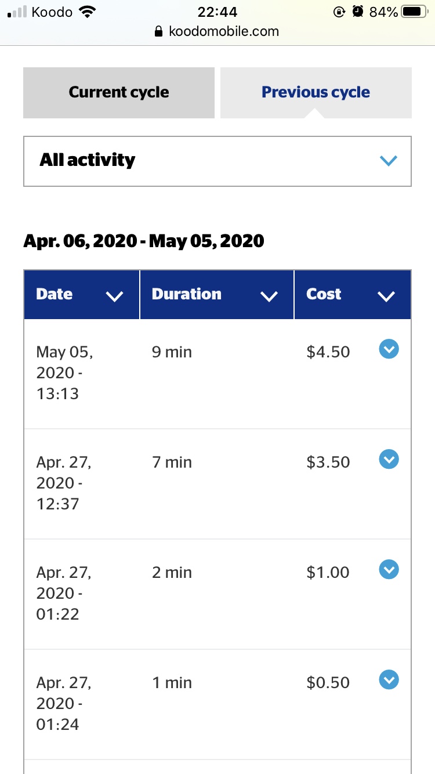Open the All activity dropdown
435x774 pixels.
(x=217, y=161)
